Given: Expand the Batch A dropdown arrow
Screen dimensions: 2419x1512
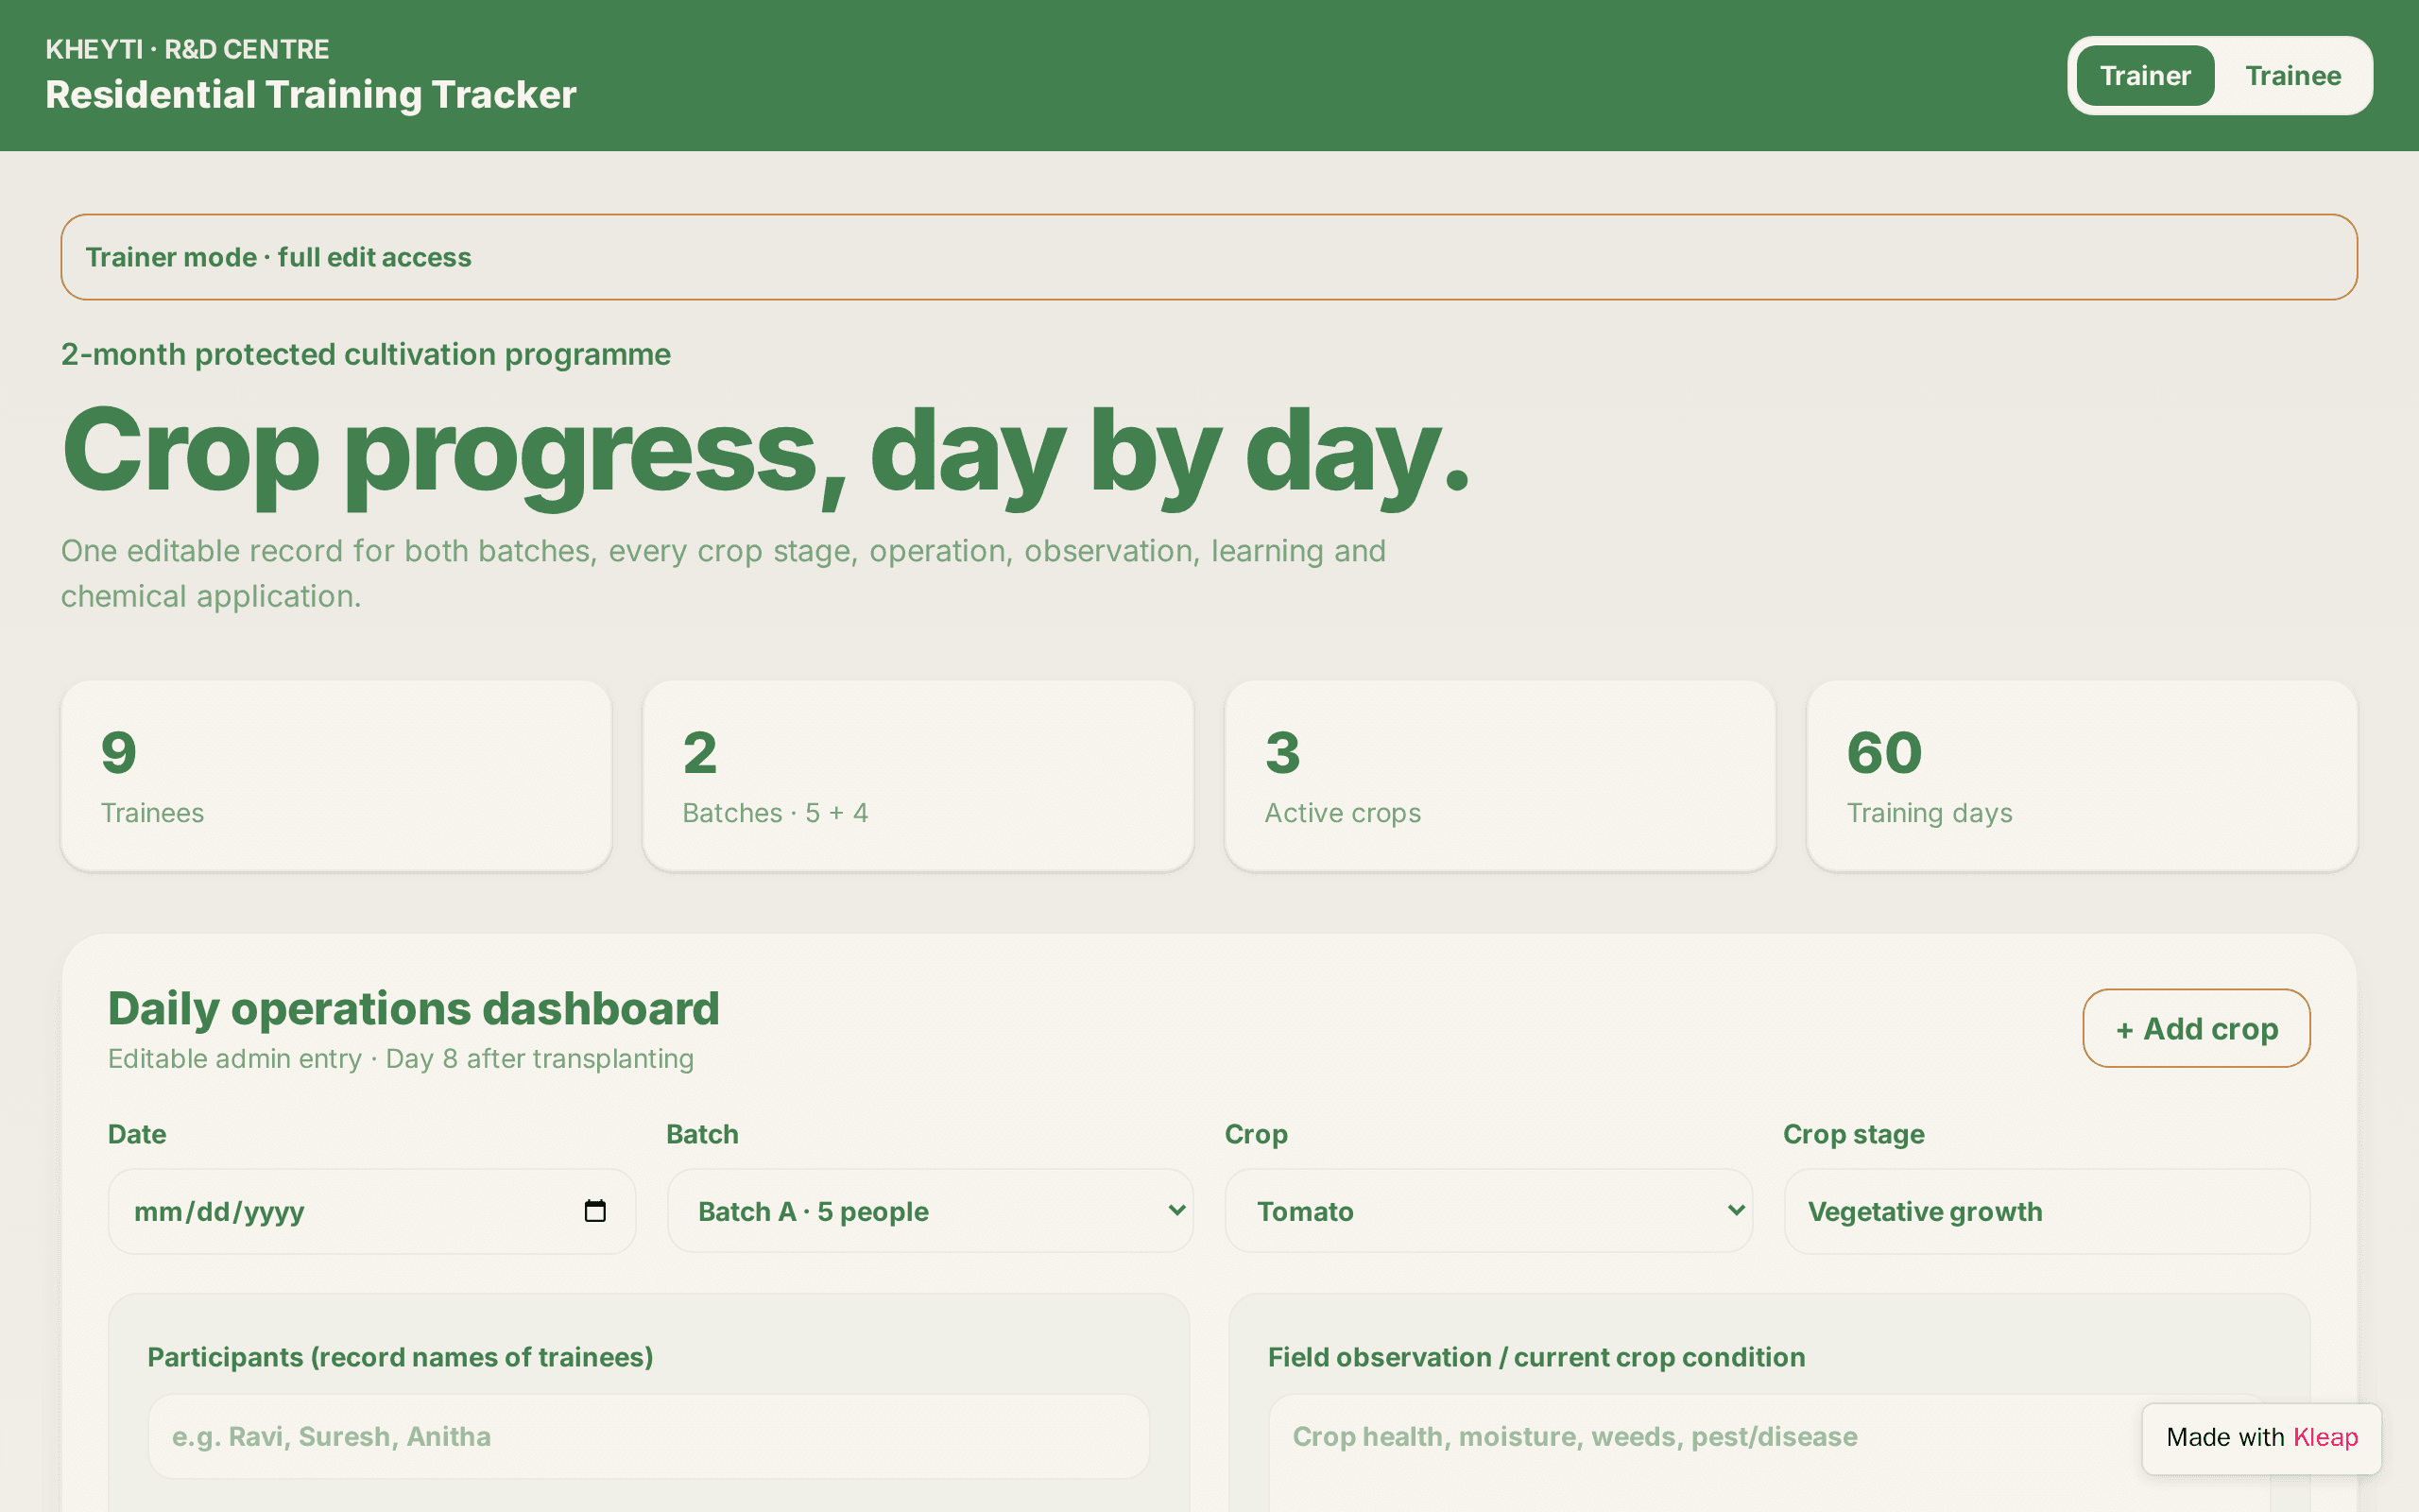Looking at the screenshot, I should (1176, 1211).
